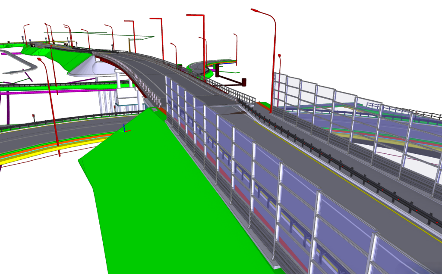The image size is (442, 274).
Task: Select the white conical bridge abutment
Action: click(x=88, y=67)
